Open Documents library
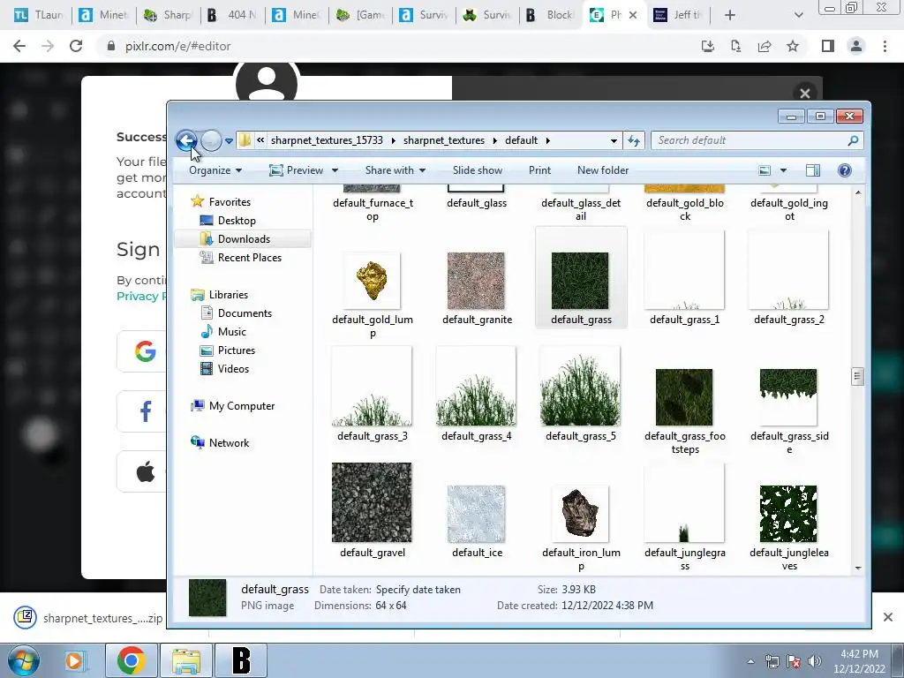This screenshot has height=678, width=904. (245, 313)
